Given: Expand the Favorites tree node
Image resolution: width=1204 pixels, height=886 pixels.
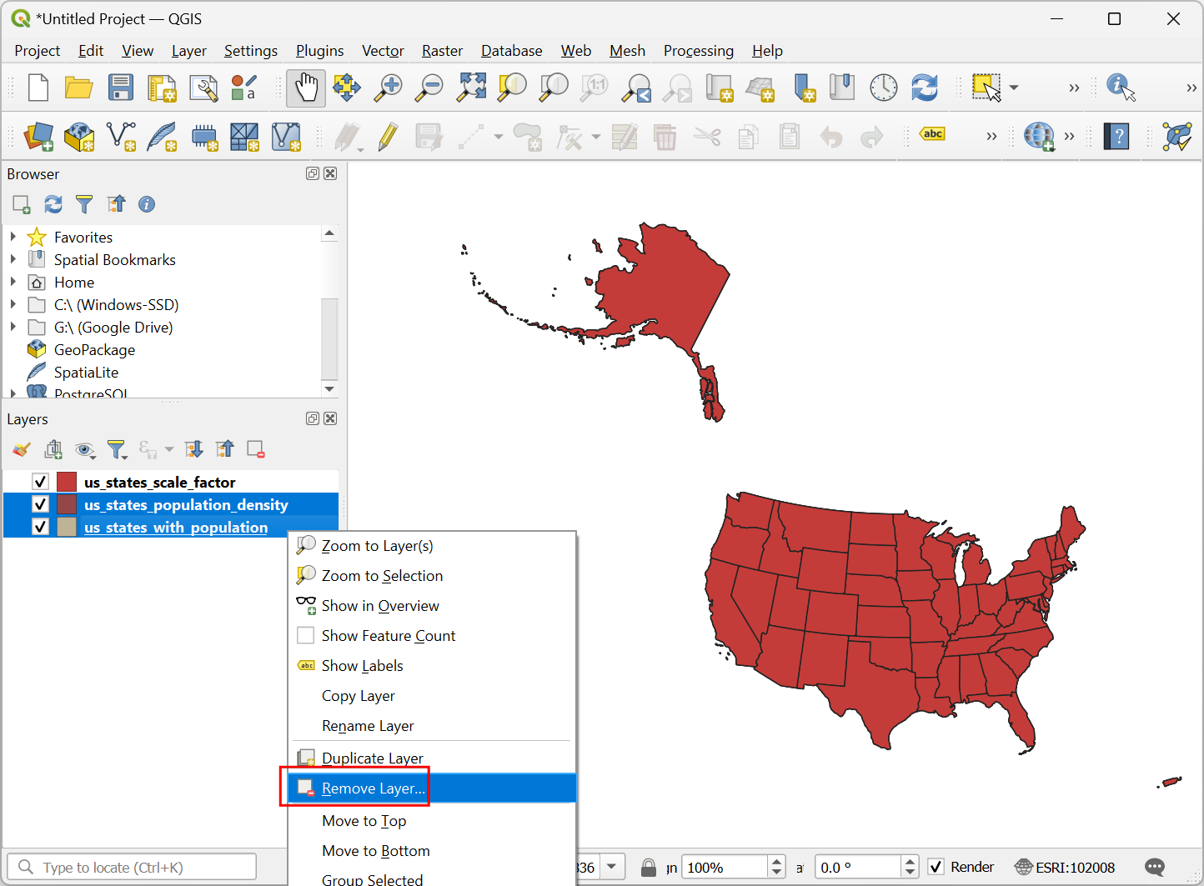Looking at the screenshot, I should click(x=13, y=238).
